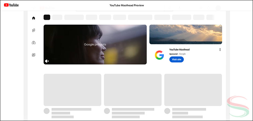The width and height of the screenshot is (253, 121).
Task: Click channel avatar under the left video card
Action: coord(47,111)
